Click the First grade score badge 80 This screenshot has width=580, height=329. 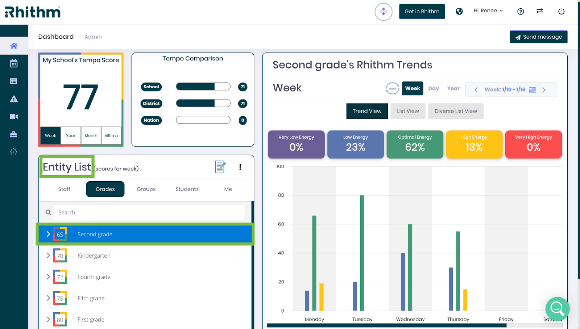[60, 320]
